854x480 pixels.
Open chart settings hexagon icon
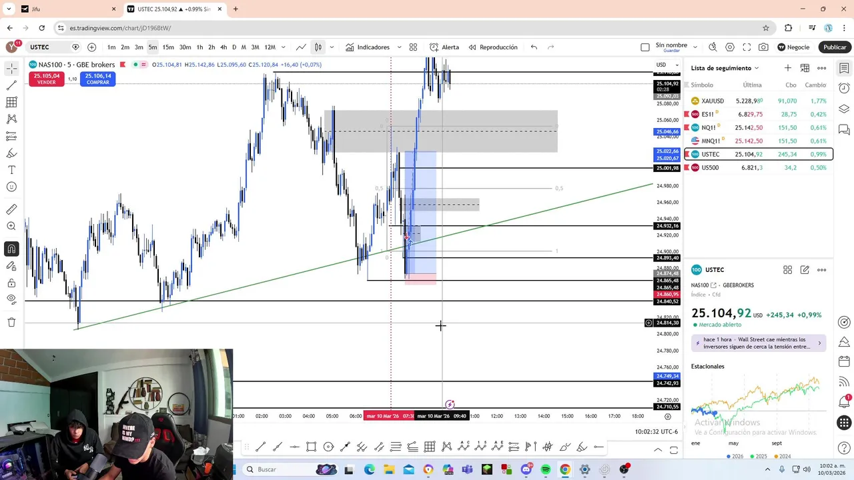[x=730, y=47]
